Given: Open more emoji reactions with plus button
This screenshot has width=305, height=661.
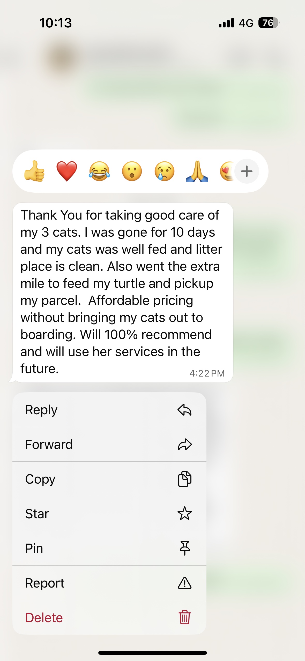Looking at the screenshot, I should pos(247,171).
